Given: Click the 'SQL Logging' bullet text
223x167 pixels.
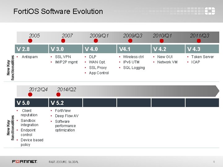Looking at the screenshot, I should 134,68.
